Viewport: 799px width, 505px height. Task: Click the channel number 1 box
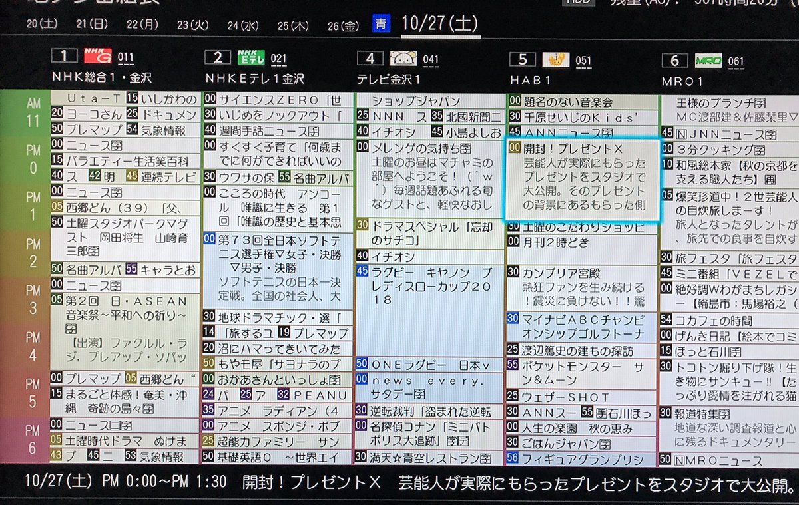(x=65, y=56)
